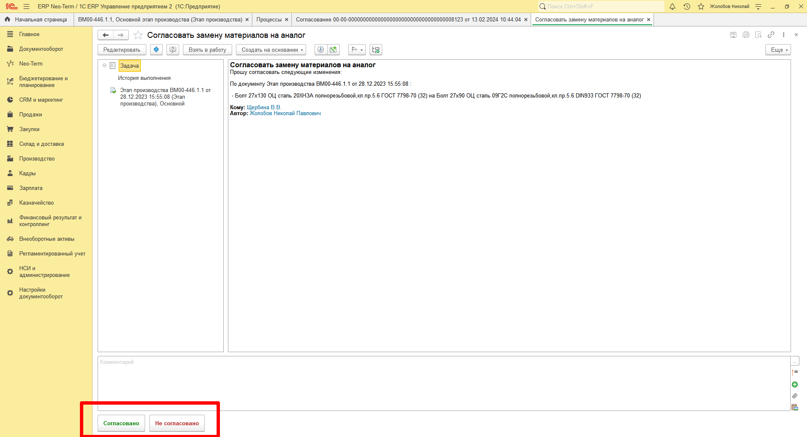
Task: Click the Не согласовано button
Action: click(x=177, y=423)
